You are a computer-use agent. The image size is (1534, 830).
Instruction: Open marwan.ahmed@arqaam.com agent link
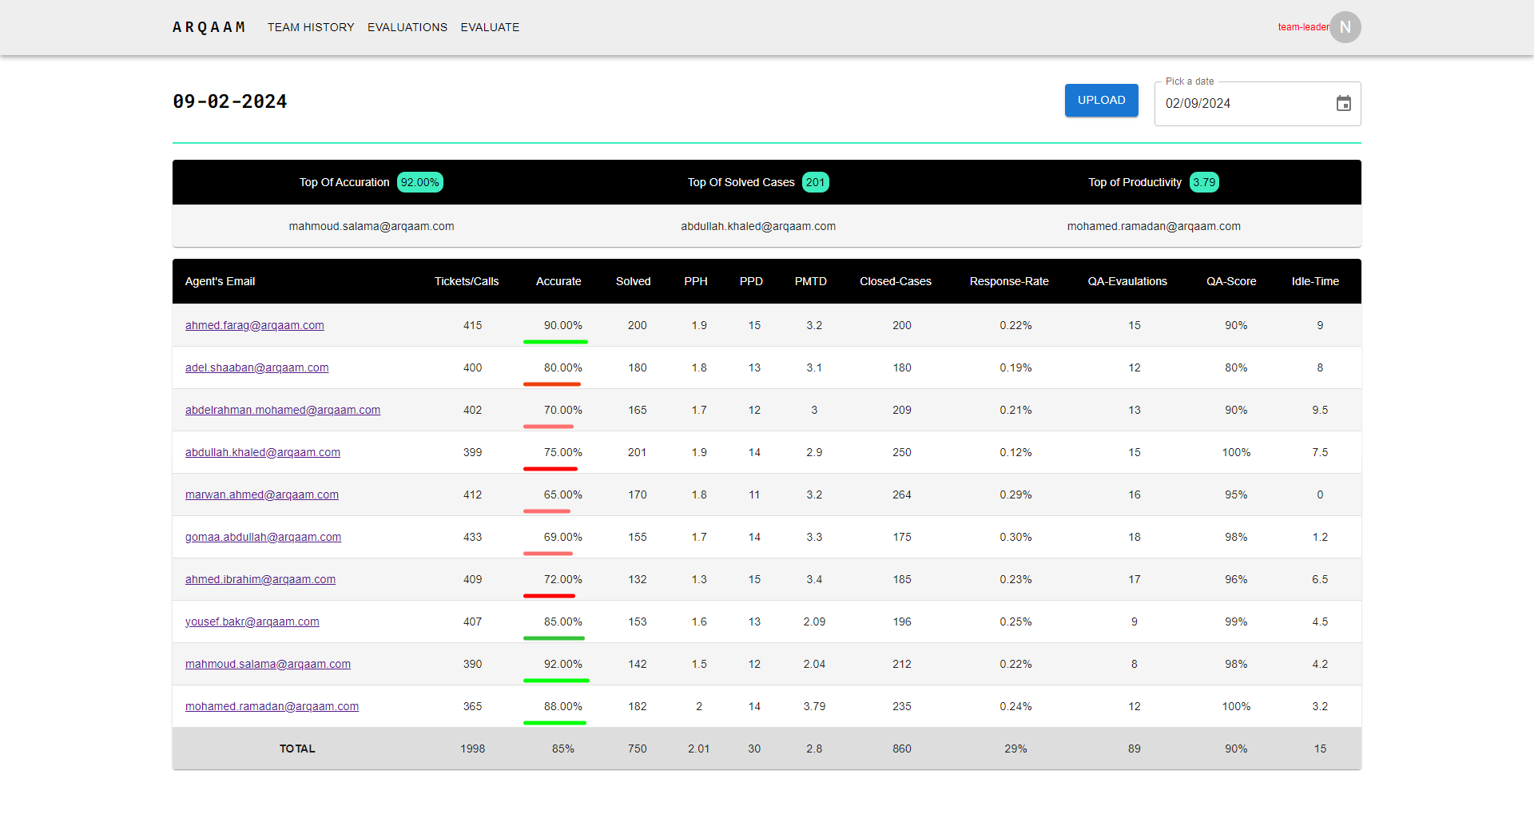click(x=262, y=494)
